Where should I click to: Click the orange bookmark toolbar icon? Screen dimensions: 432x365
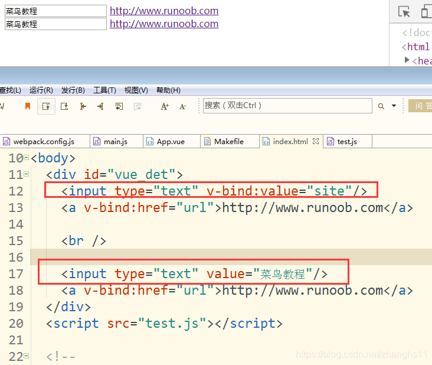28,106
